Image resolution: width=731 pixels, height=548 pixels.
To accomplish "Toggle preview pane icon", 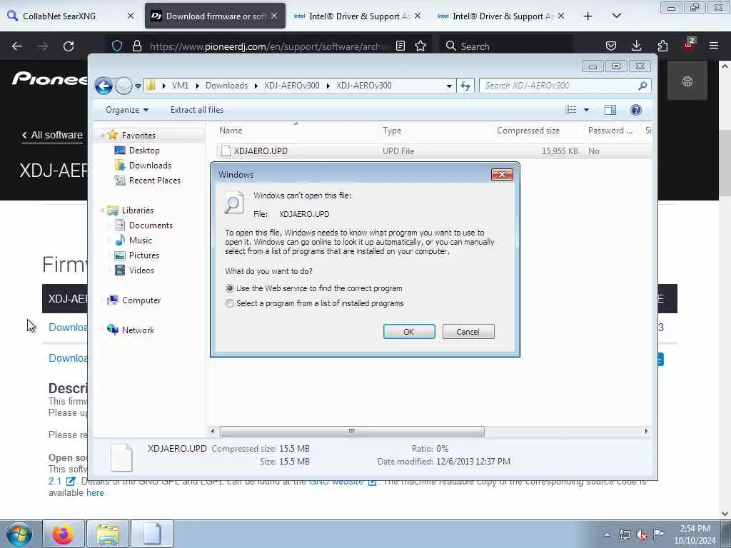I will [x=610, y=110].
